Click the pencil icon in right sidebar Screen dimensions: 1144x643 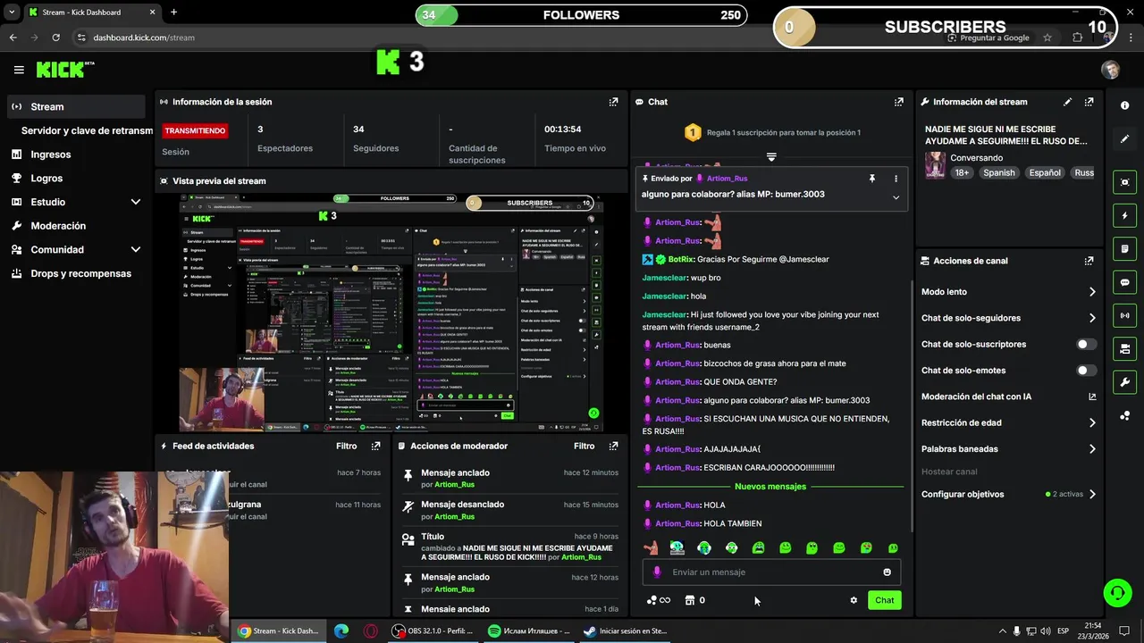coord(1124,139)
